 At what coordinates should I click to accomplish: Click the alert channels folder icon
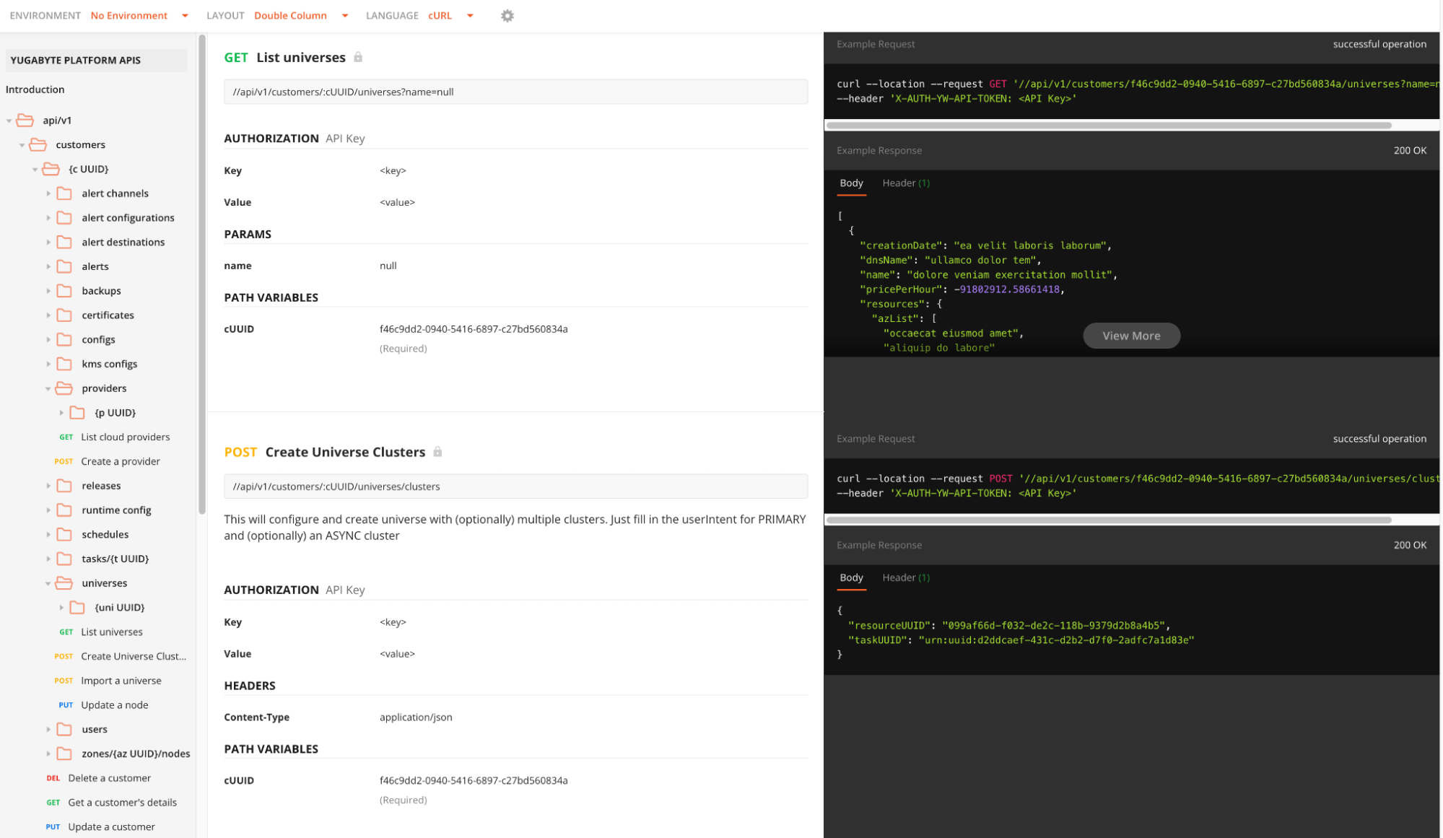(x=64, y=193)
